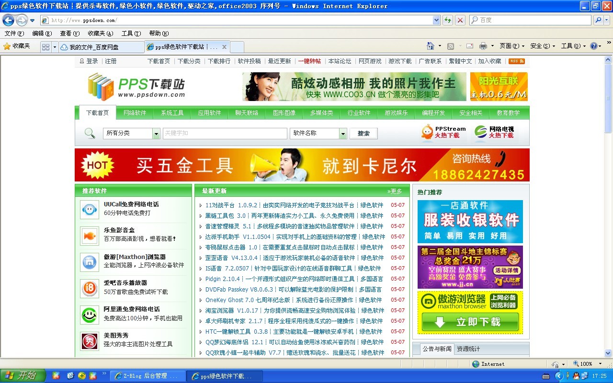
Task: Click the QQ penguin tray icon
Action: (x=576, y=376)
